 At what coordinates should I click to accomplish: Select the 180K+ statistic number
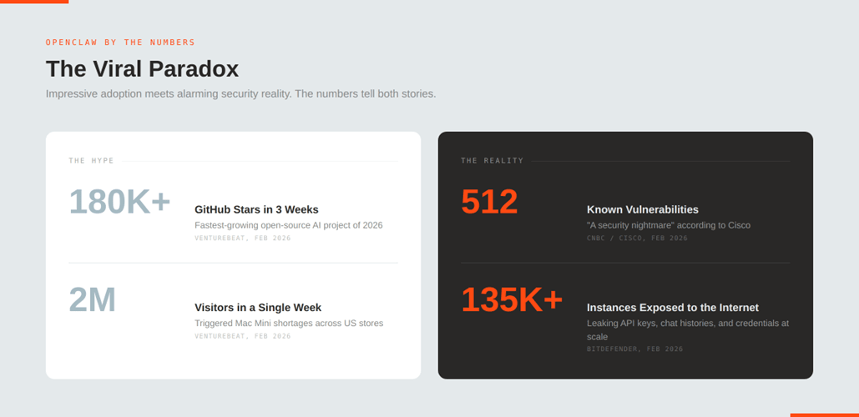tap(119, 202)
